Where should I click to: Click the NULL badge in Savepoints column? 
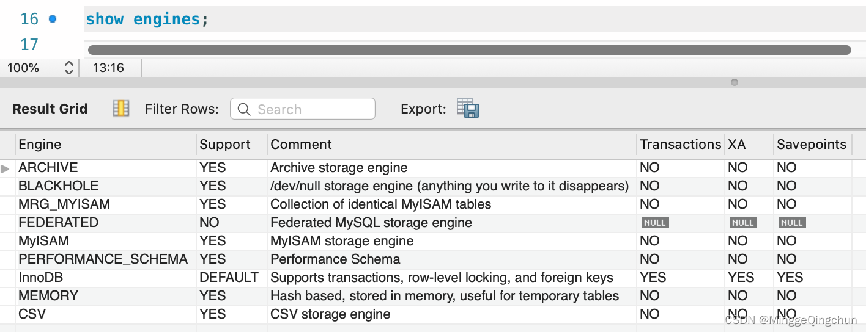click(792, 223)
